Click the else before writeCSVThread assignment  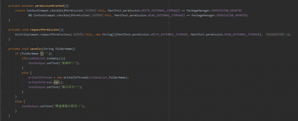[x=25, y=73]
